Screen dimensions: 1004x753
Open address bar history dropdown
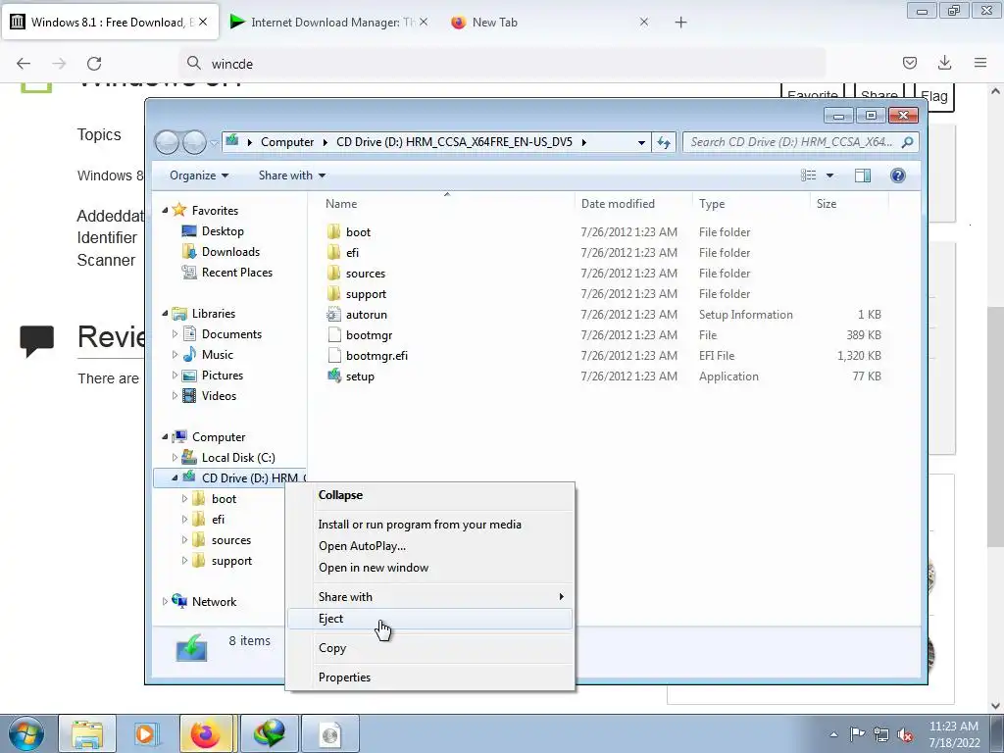point(641,142)
